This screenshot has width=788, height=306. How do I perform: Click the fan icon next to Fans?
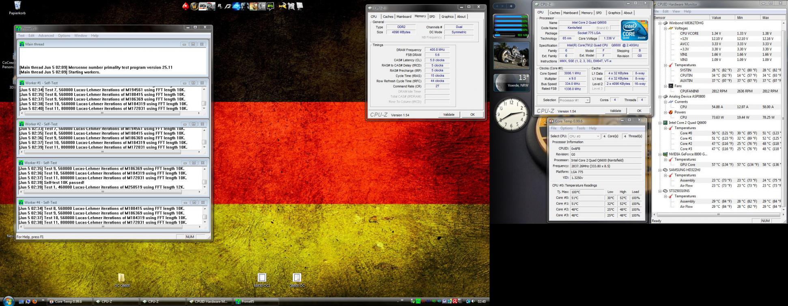click(671, 86)
